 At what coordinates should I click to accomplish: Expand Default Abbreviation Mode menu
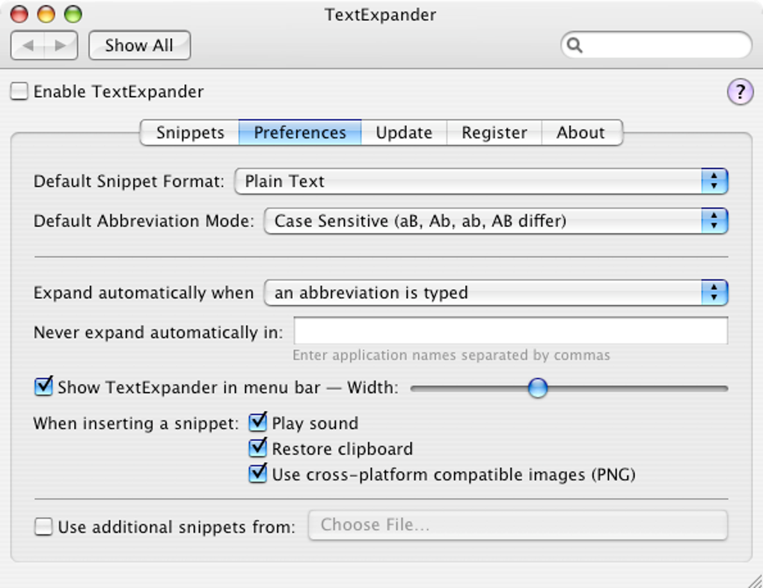pyautogui.click(x=495, y=221)
